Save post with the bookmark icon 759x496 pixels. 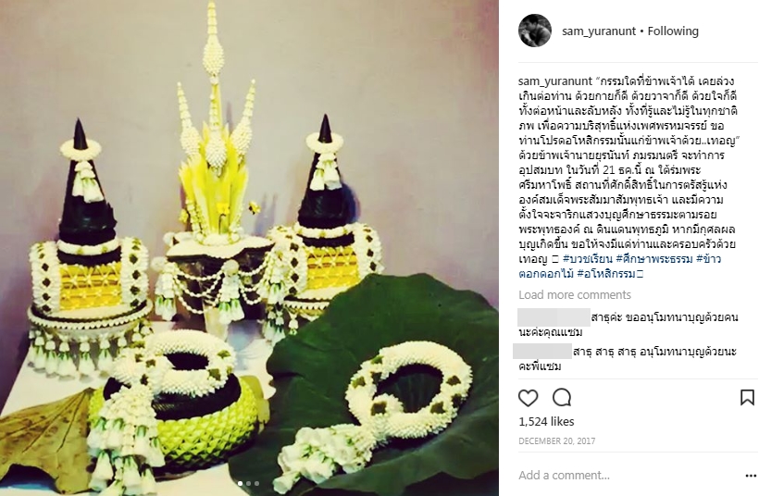pyautogui.click(x=747, y=398)
